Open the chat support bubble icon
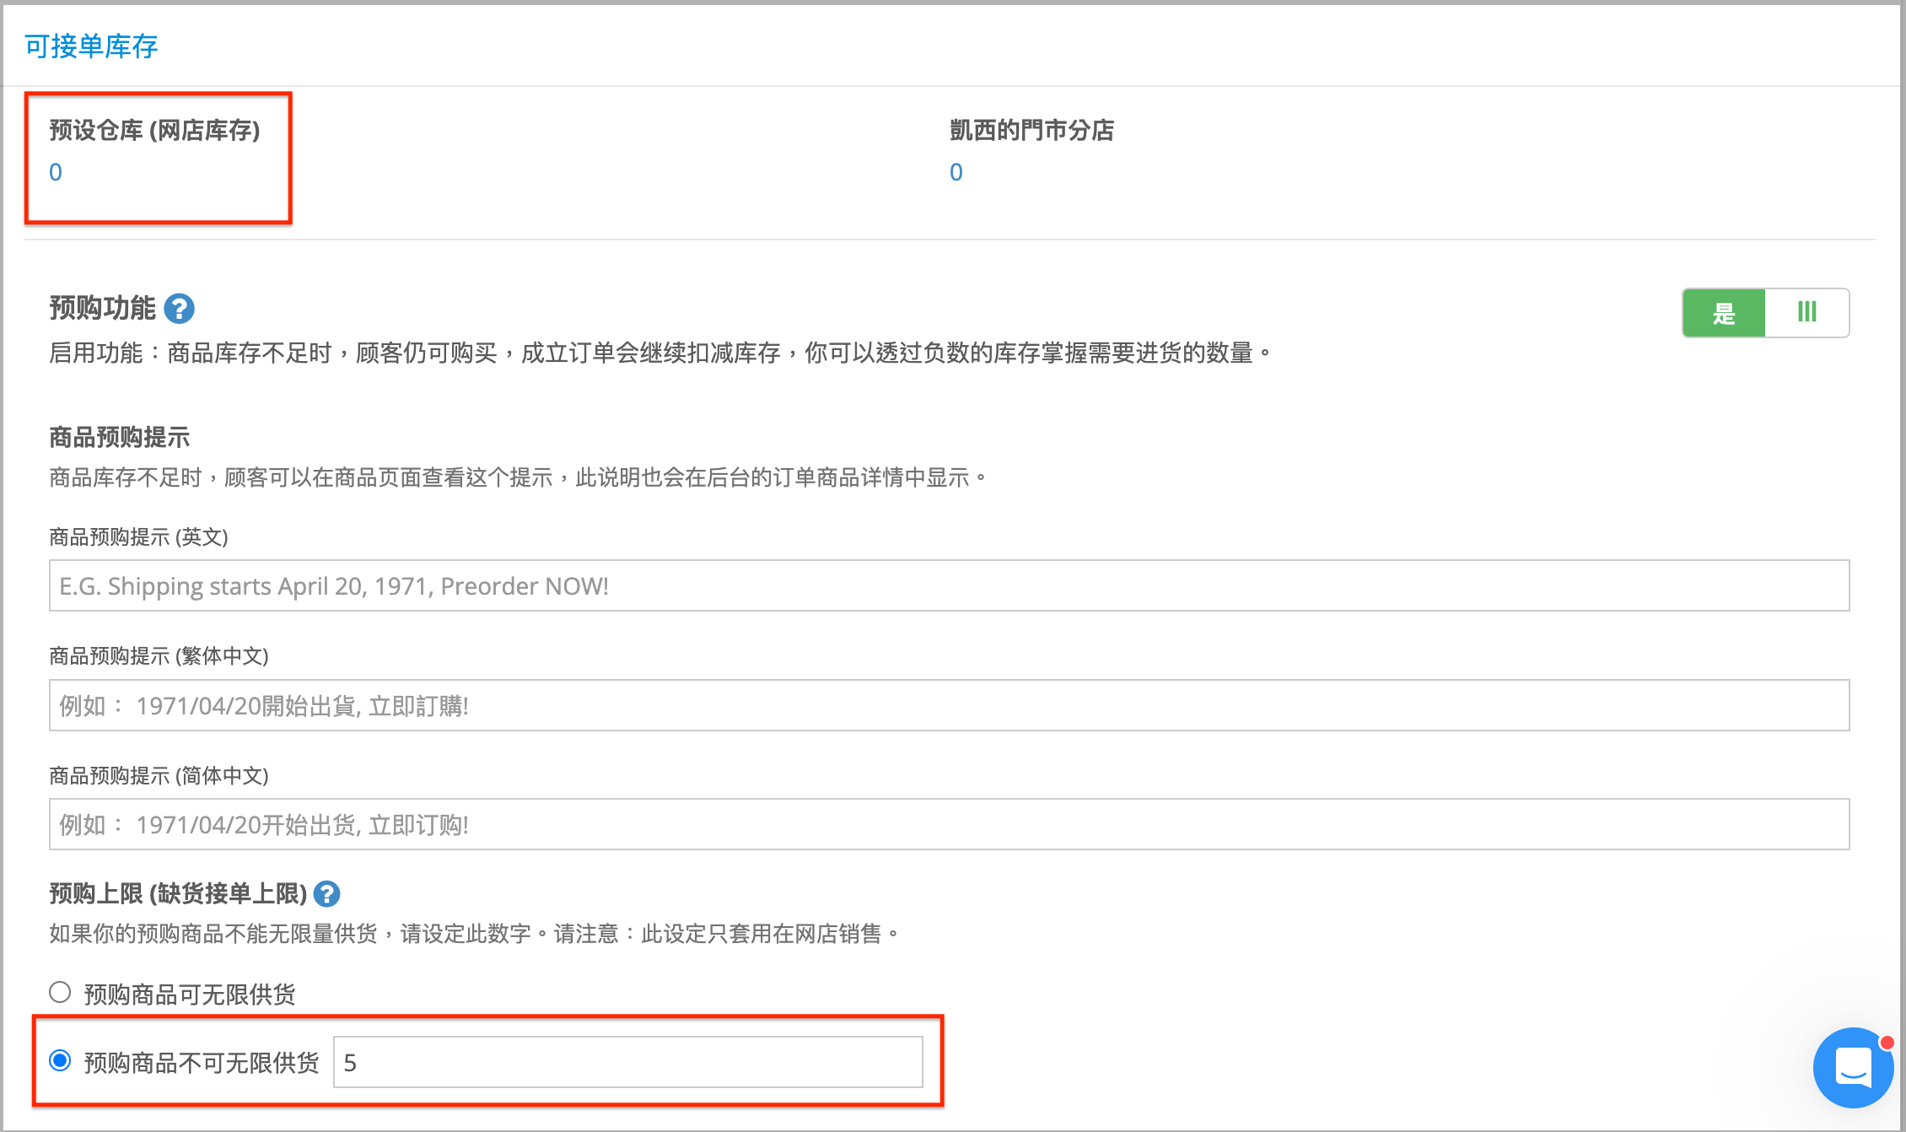 coord(1853,1067)
